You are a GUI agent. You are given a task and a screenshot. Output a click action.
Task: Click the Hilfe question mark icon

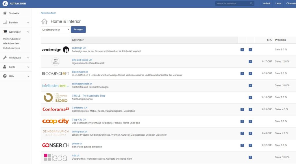(5, 76)
